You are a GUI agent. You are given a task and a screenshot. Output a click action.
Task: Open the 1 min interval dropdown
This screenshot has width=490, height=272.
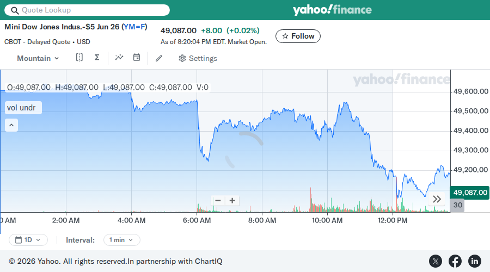[121, 240]
